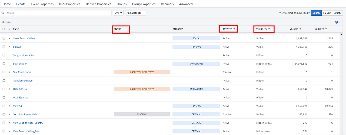Click the SOCIAL category tag
The width and height of the screenshot is (346, 135).
pos(196,38)
